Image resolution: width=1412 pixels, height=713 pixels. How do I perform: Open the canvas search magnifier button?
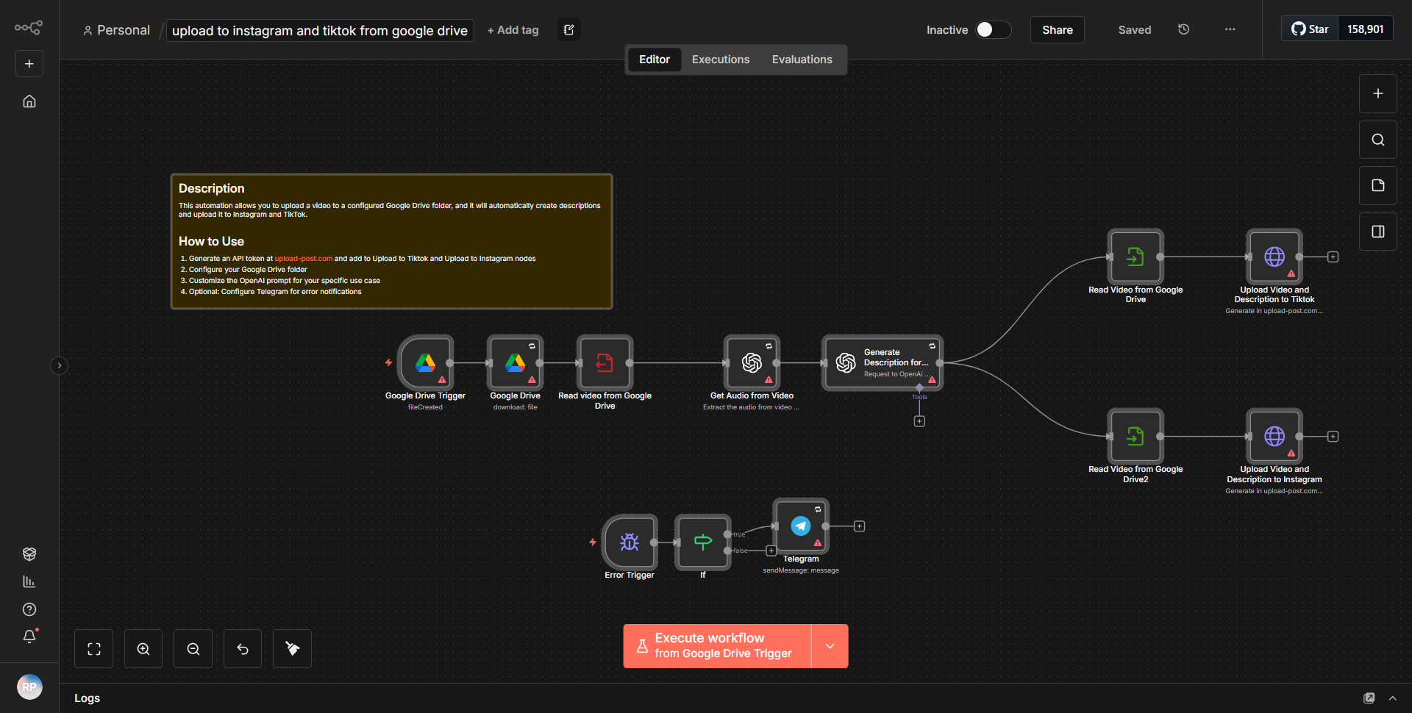pyautogui.click(x=1377, y=140)
